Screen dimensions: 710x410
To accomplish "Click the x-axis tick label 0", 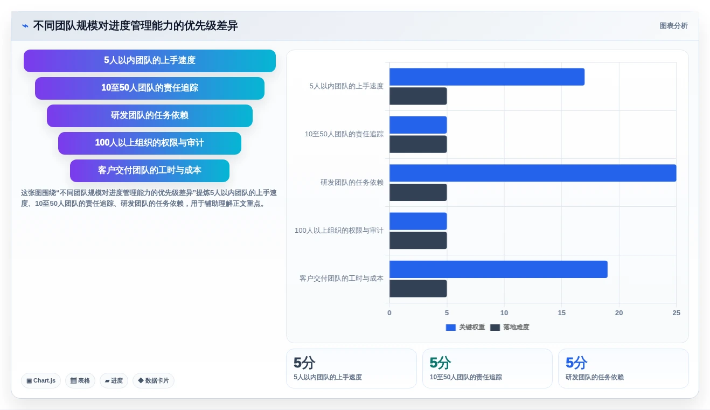I will [389, 313].
